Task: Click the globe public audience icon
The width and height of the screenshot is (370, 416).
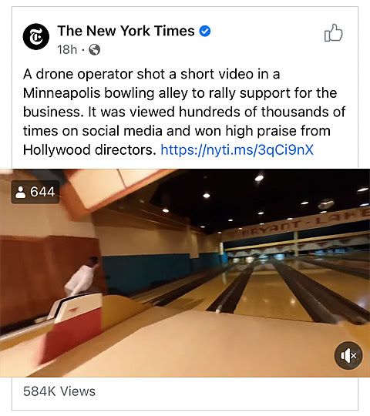Action: pyautogui.click(x=95, y=49)
